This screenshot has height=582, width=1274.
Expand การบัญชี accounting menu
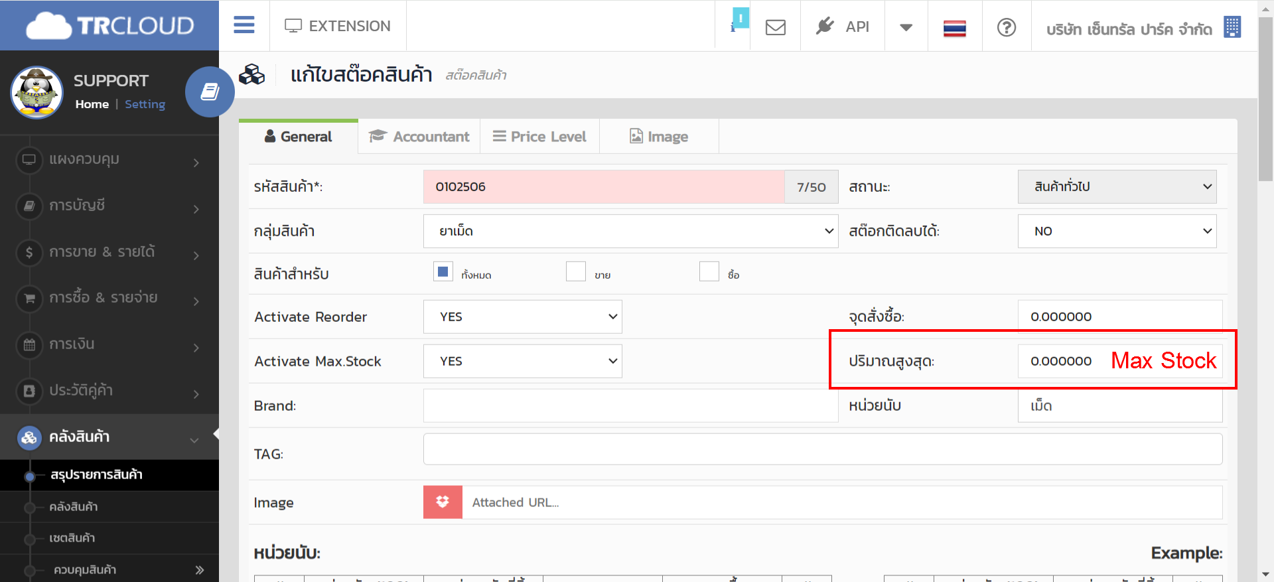click(x=109, y=206)
